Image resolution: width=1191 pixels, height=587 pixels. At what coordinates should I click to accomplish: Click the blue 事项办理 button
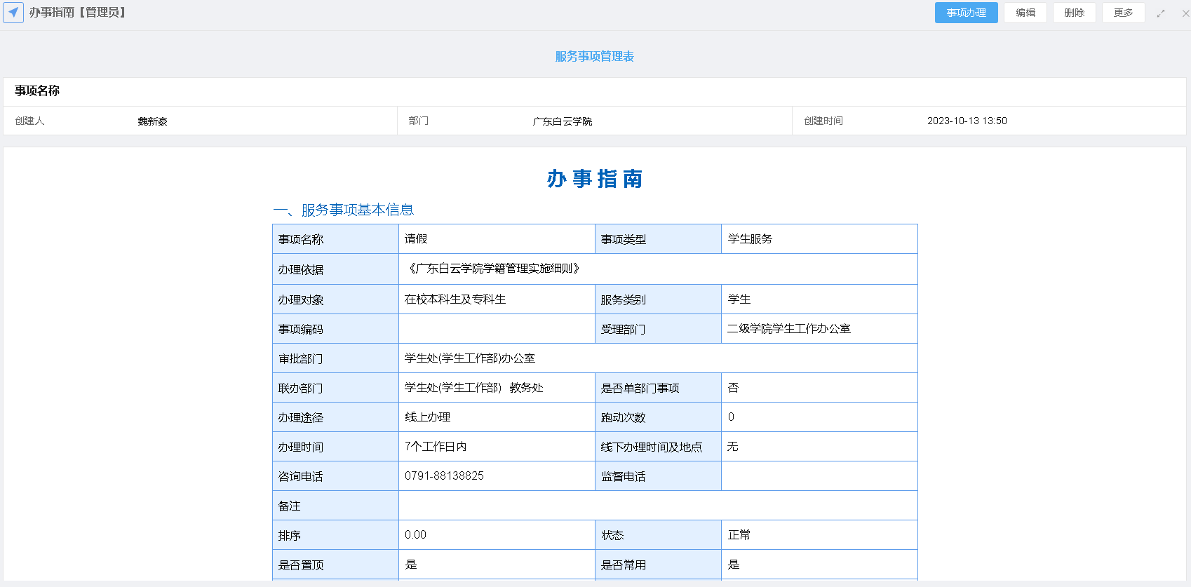(x=966, y=13)
